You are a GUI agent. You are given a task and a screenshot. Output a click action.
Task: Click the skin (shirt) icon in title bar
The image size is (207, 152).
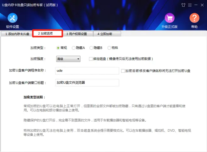[x=183, y=5]
